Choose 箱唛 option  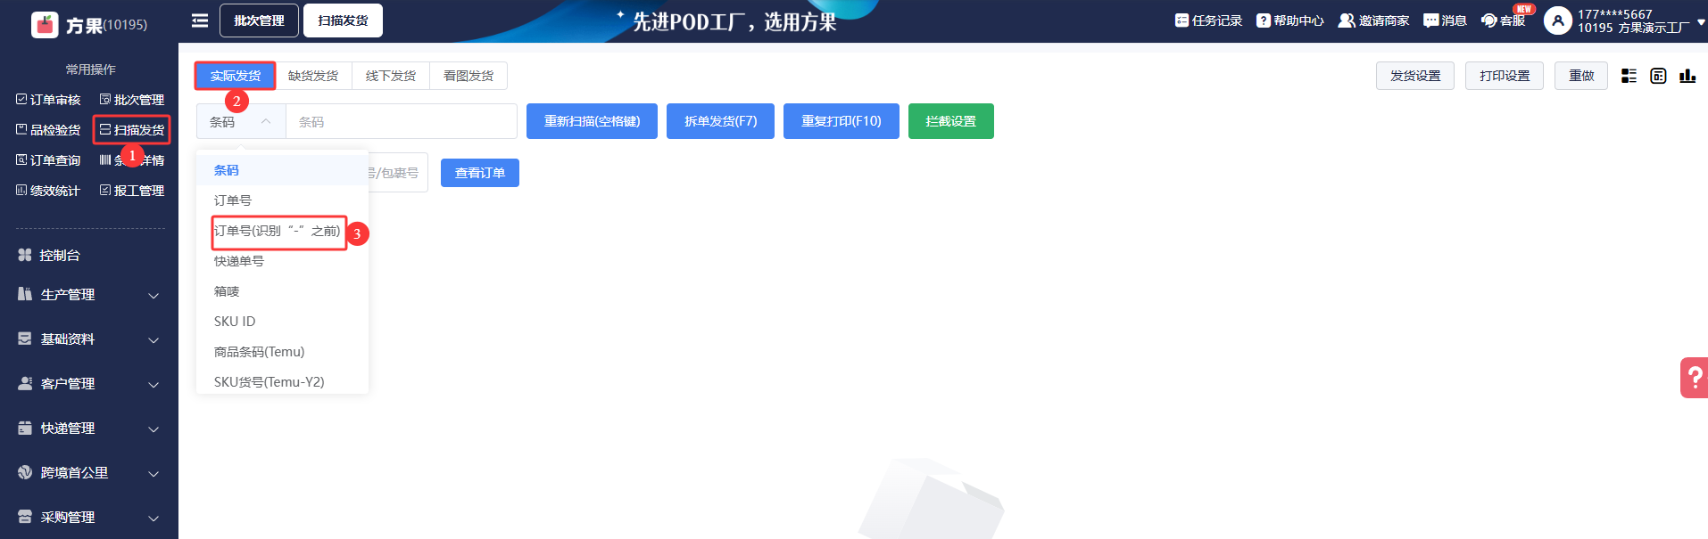(x=282, y=291)
